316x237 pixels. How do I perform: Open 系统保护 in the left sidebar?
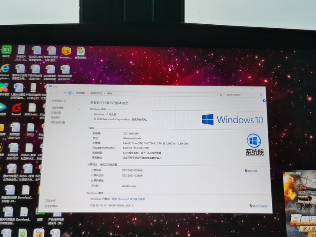coord(56,118)
